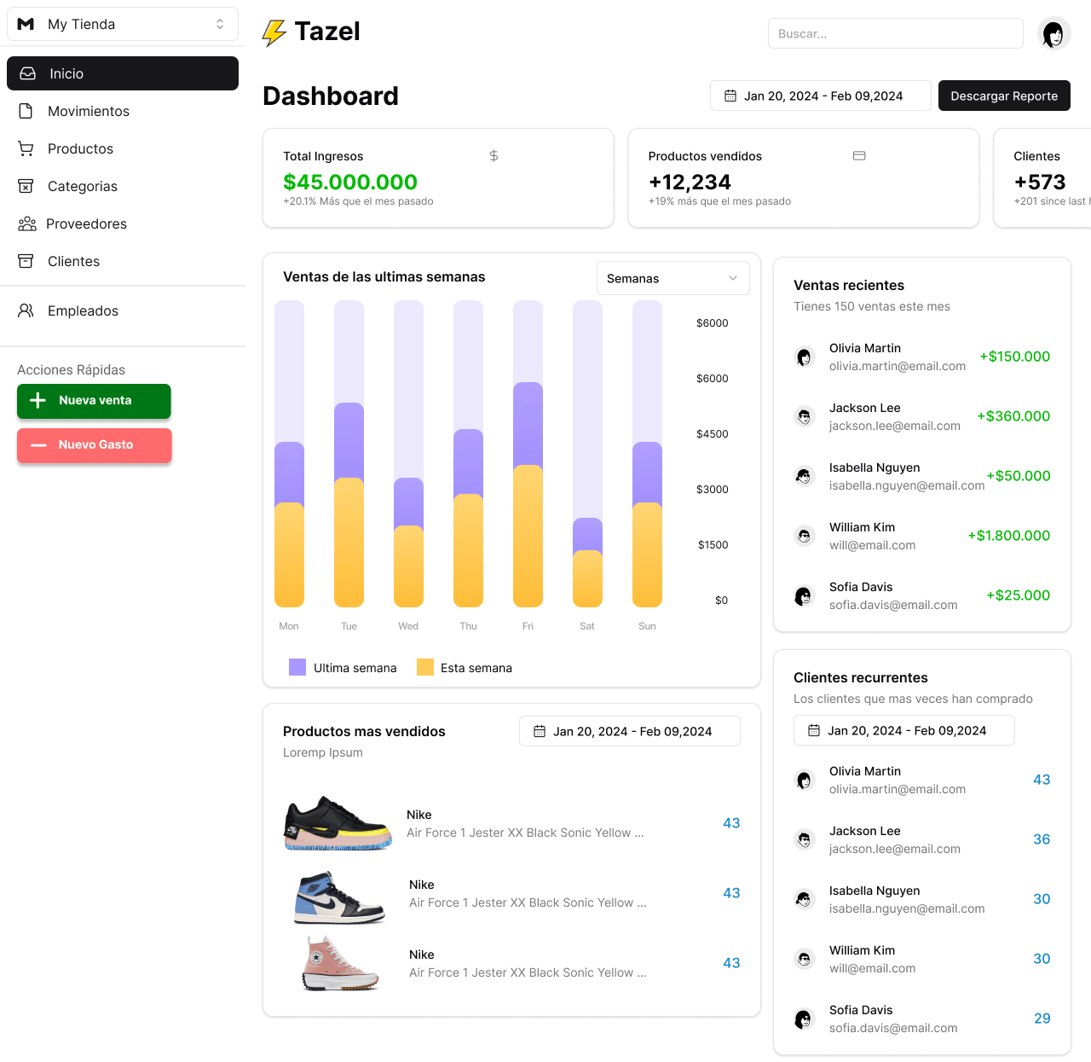Screen dimensions: 1091x1062
Task: Click the Productos shopping cart icon
Action: 26,148
